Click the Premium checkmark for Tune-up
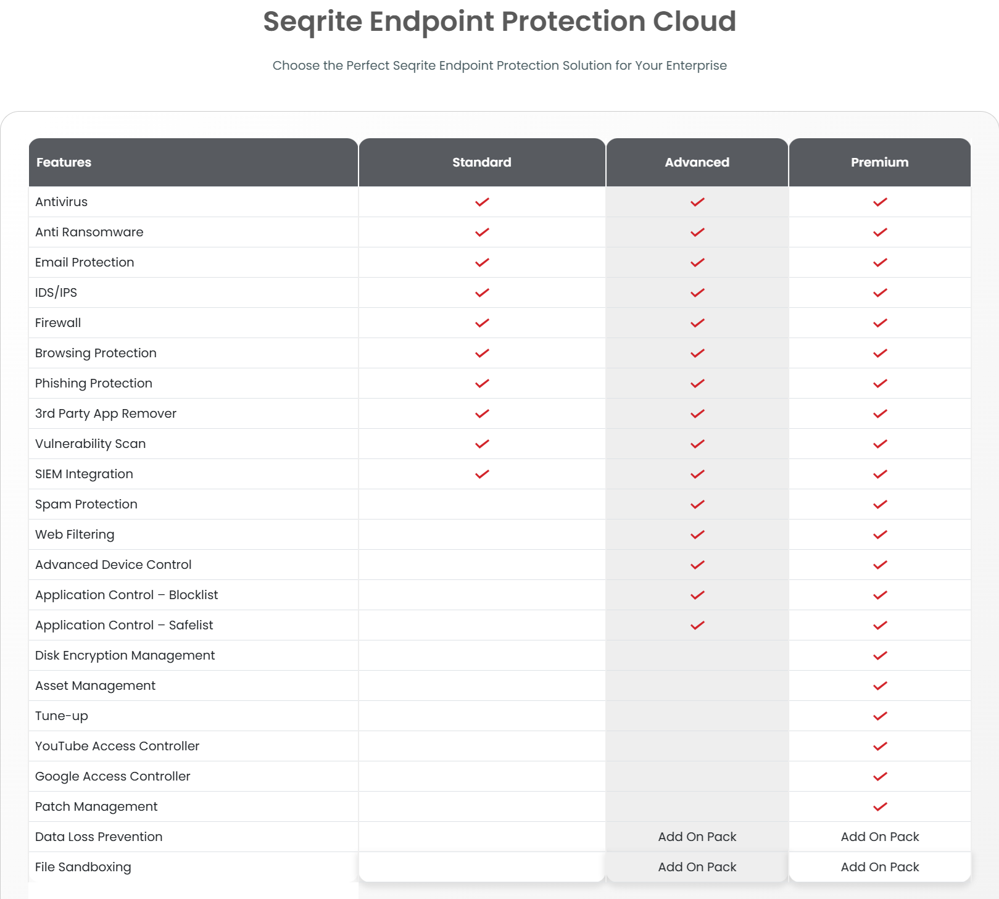 [x=880, y=716]
